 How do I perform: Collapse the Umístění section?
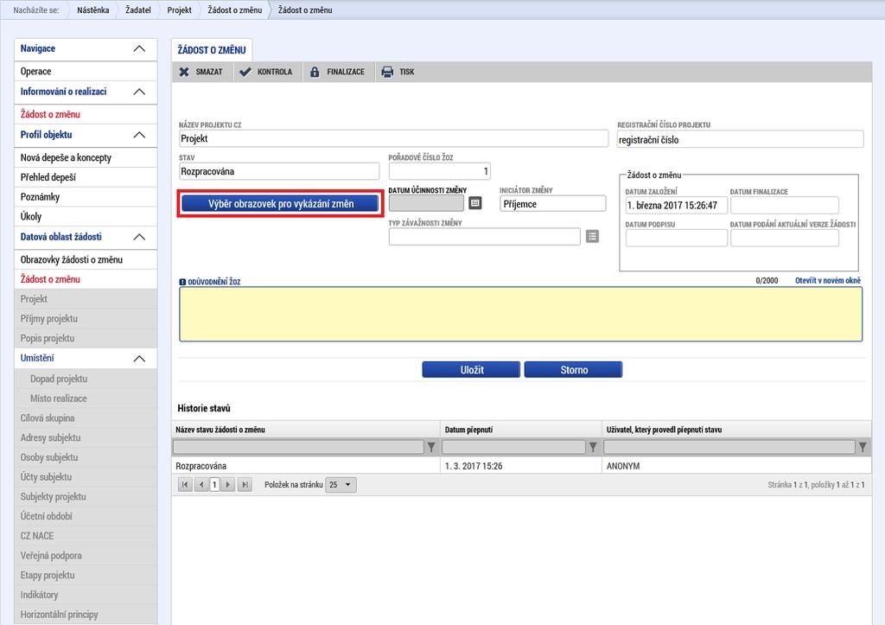pos(139,359)
